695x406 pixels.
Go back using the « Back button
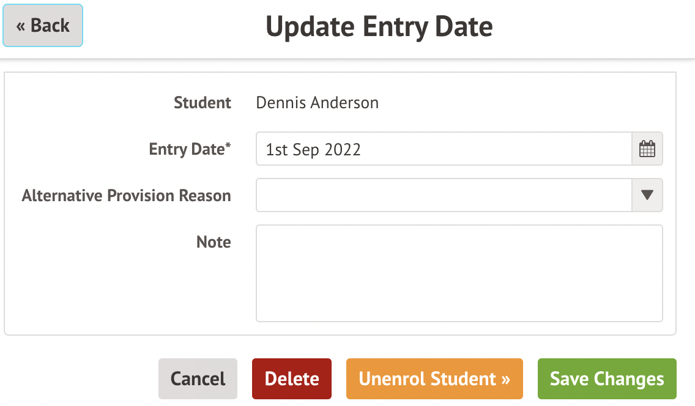pyautogui.click(x=43, y=25)
